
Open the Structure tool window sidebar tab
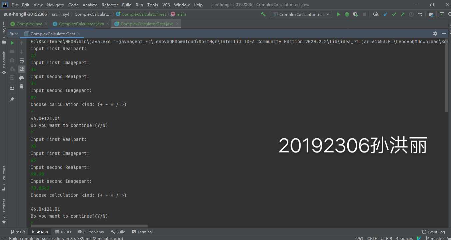[x=4, y=178]
